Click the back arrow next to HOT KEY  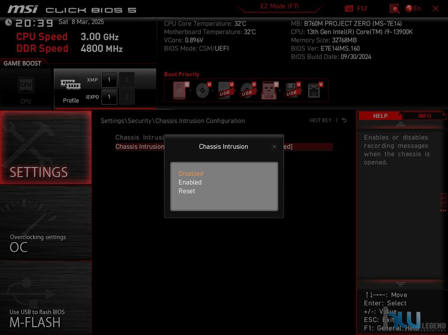click(344, 120)
